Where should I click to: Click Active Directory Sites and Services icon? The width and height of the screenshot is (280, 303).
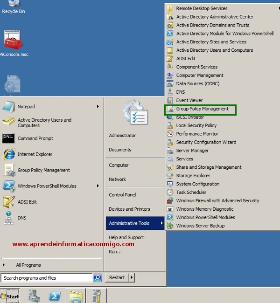pyautogui.click(x=170, y=42)
